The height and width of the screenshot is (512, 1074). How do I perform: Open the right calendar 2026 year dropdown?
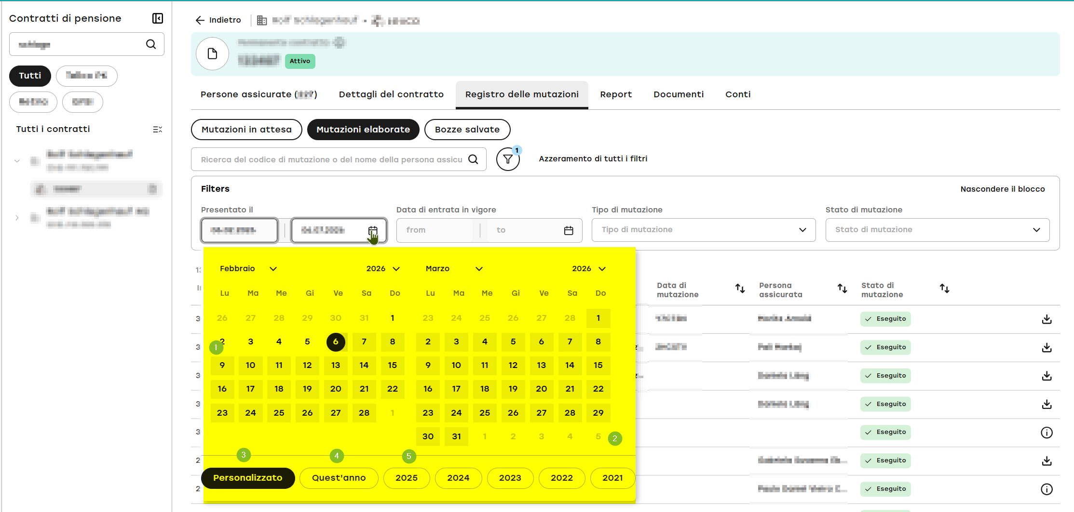pyautogui.click(x=589, y=269)
